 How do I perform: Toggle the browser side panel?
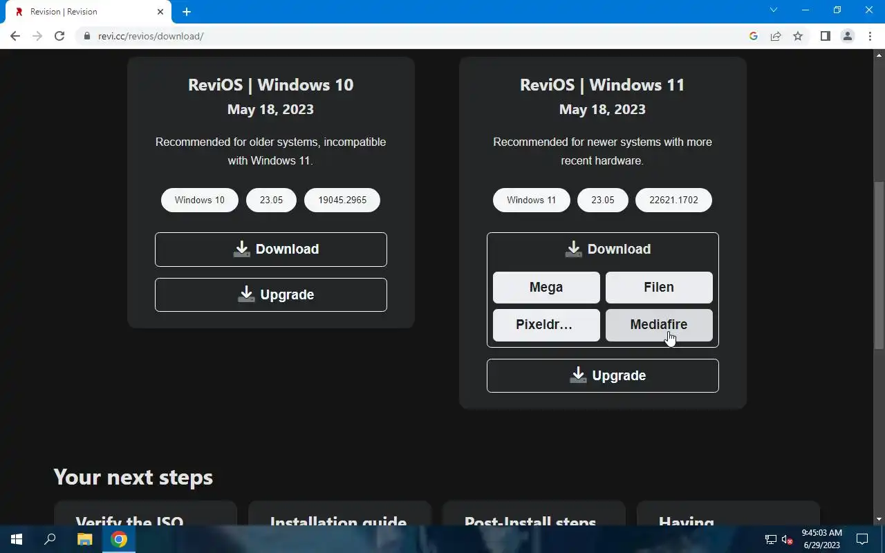tap(825, 36)
